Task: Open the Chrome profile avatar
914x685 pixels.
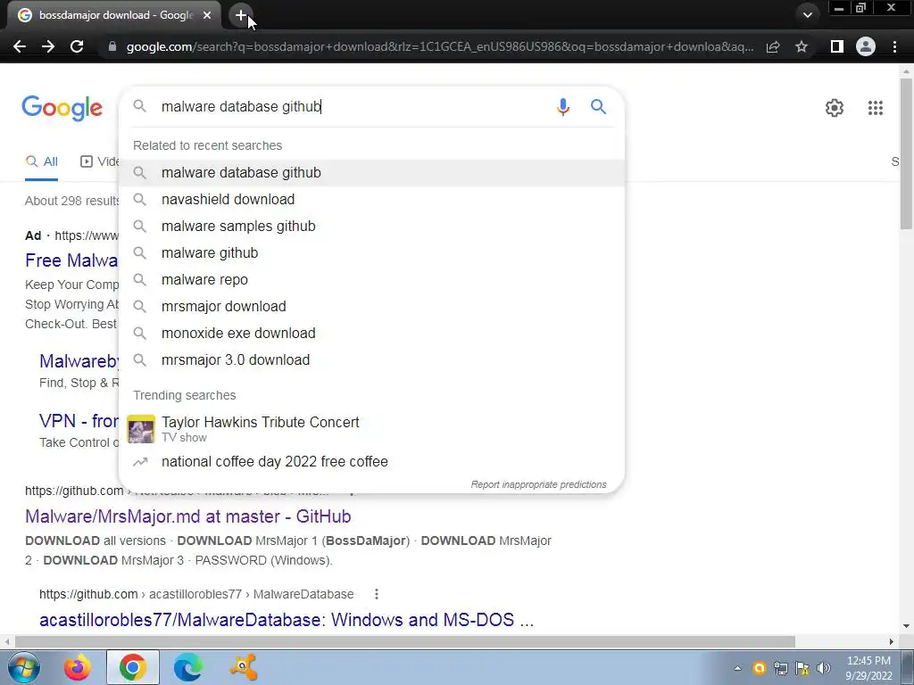Action: pos(866,46)
